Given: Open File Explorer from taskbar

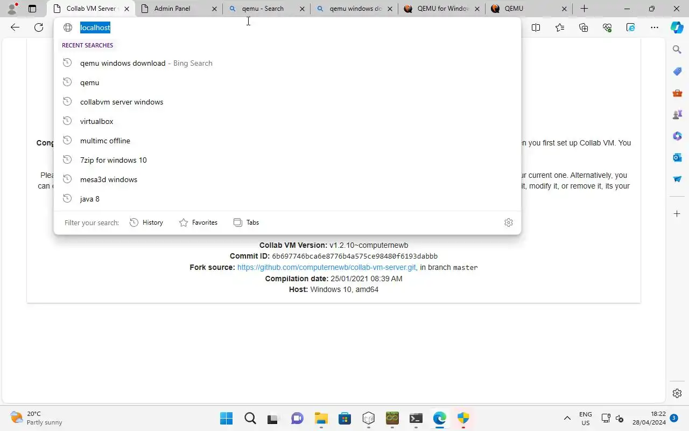Looking at the screenshot, I should click(321, 418).
